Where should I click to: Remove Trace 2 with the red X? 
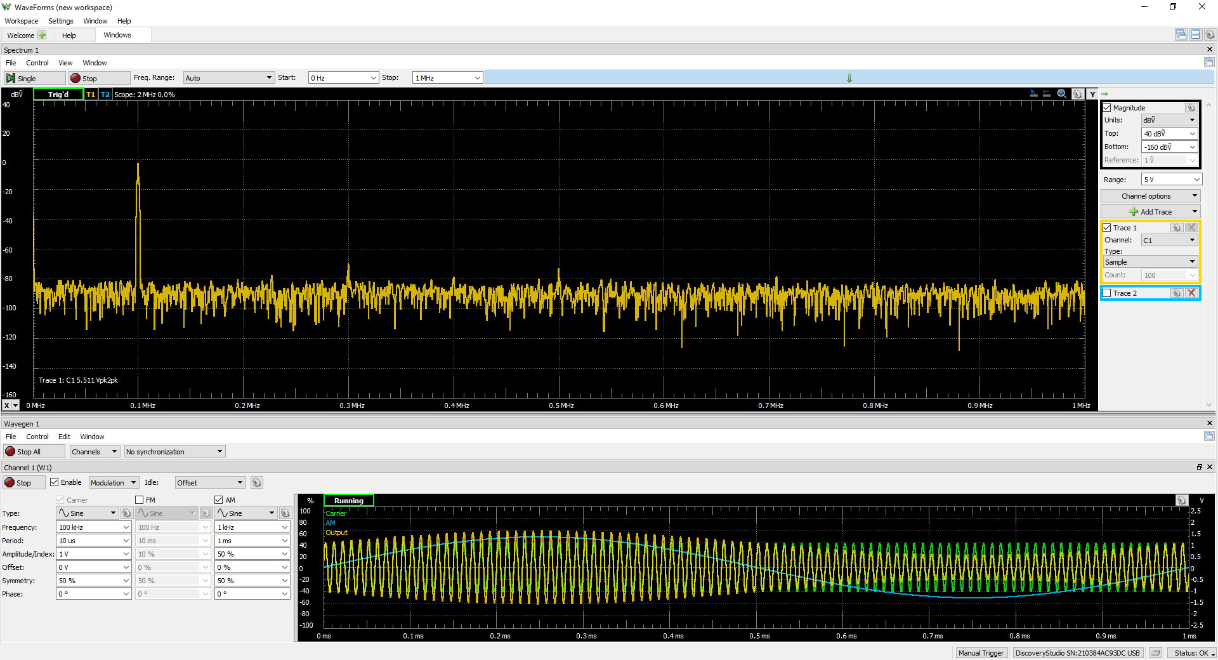pyautogui.click(x=1191, y=293)
